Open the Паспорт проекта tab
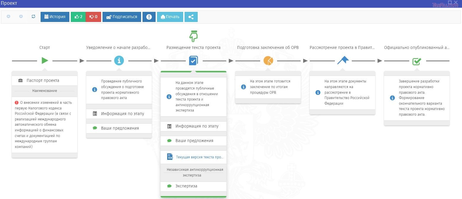Screen dimensions: 462x199 click(x=44, y=80)
